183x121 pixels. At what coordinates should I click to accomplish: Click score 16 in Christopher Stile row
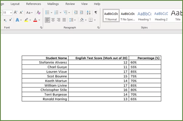click(x=99, y=90)
